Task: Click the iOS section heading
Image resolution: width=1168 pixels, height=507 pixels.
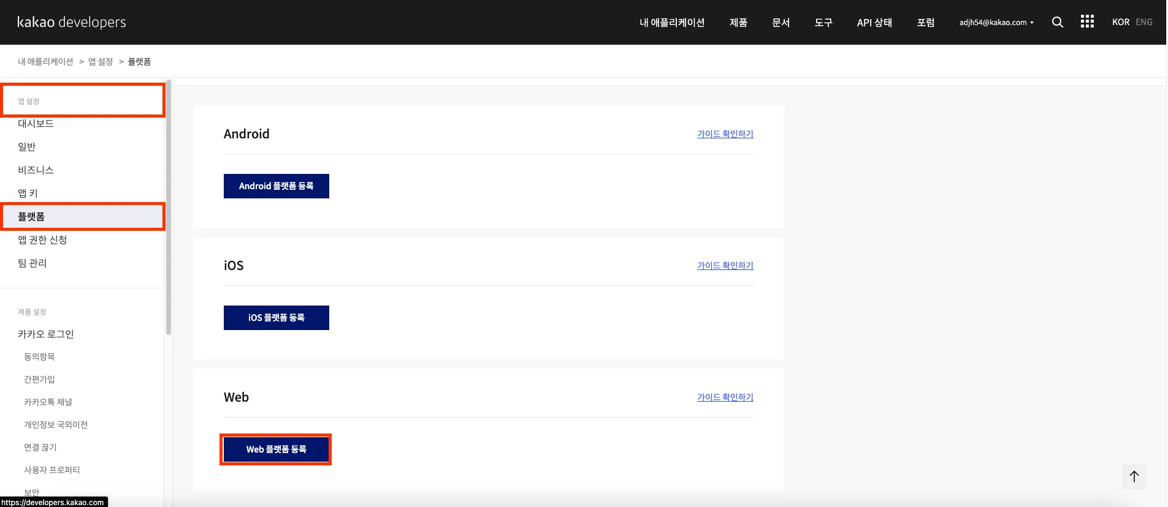Action: tap(234, 266)
